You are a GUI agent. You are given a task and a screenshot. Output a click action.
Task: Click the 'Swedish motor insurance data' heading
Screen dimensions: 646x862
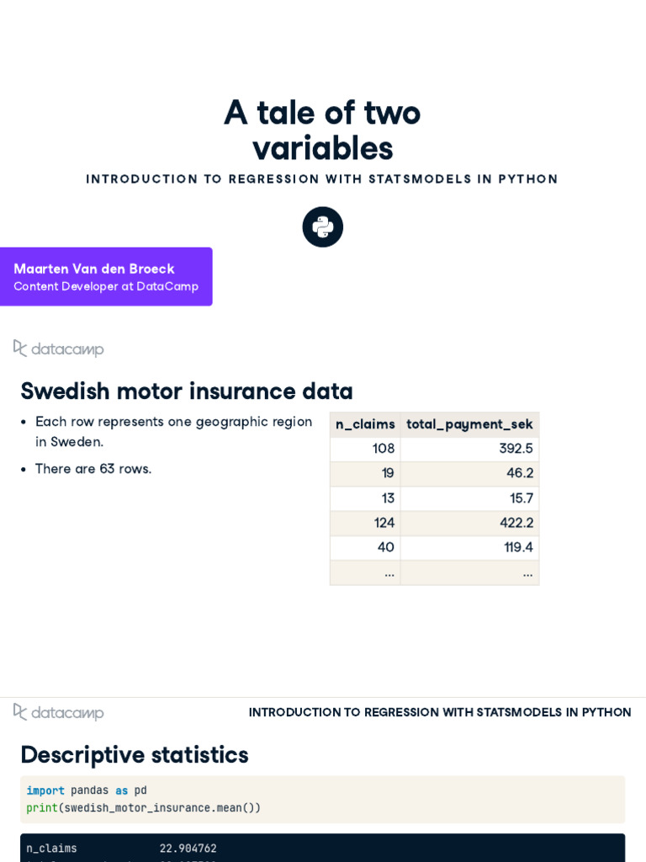coord(187,391)
